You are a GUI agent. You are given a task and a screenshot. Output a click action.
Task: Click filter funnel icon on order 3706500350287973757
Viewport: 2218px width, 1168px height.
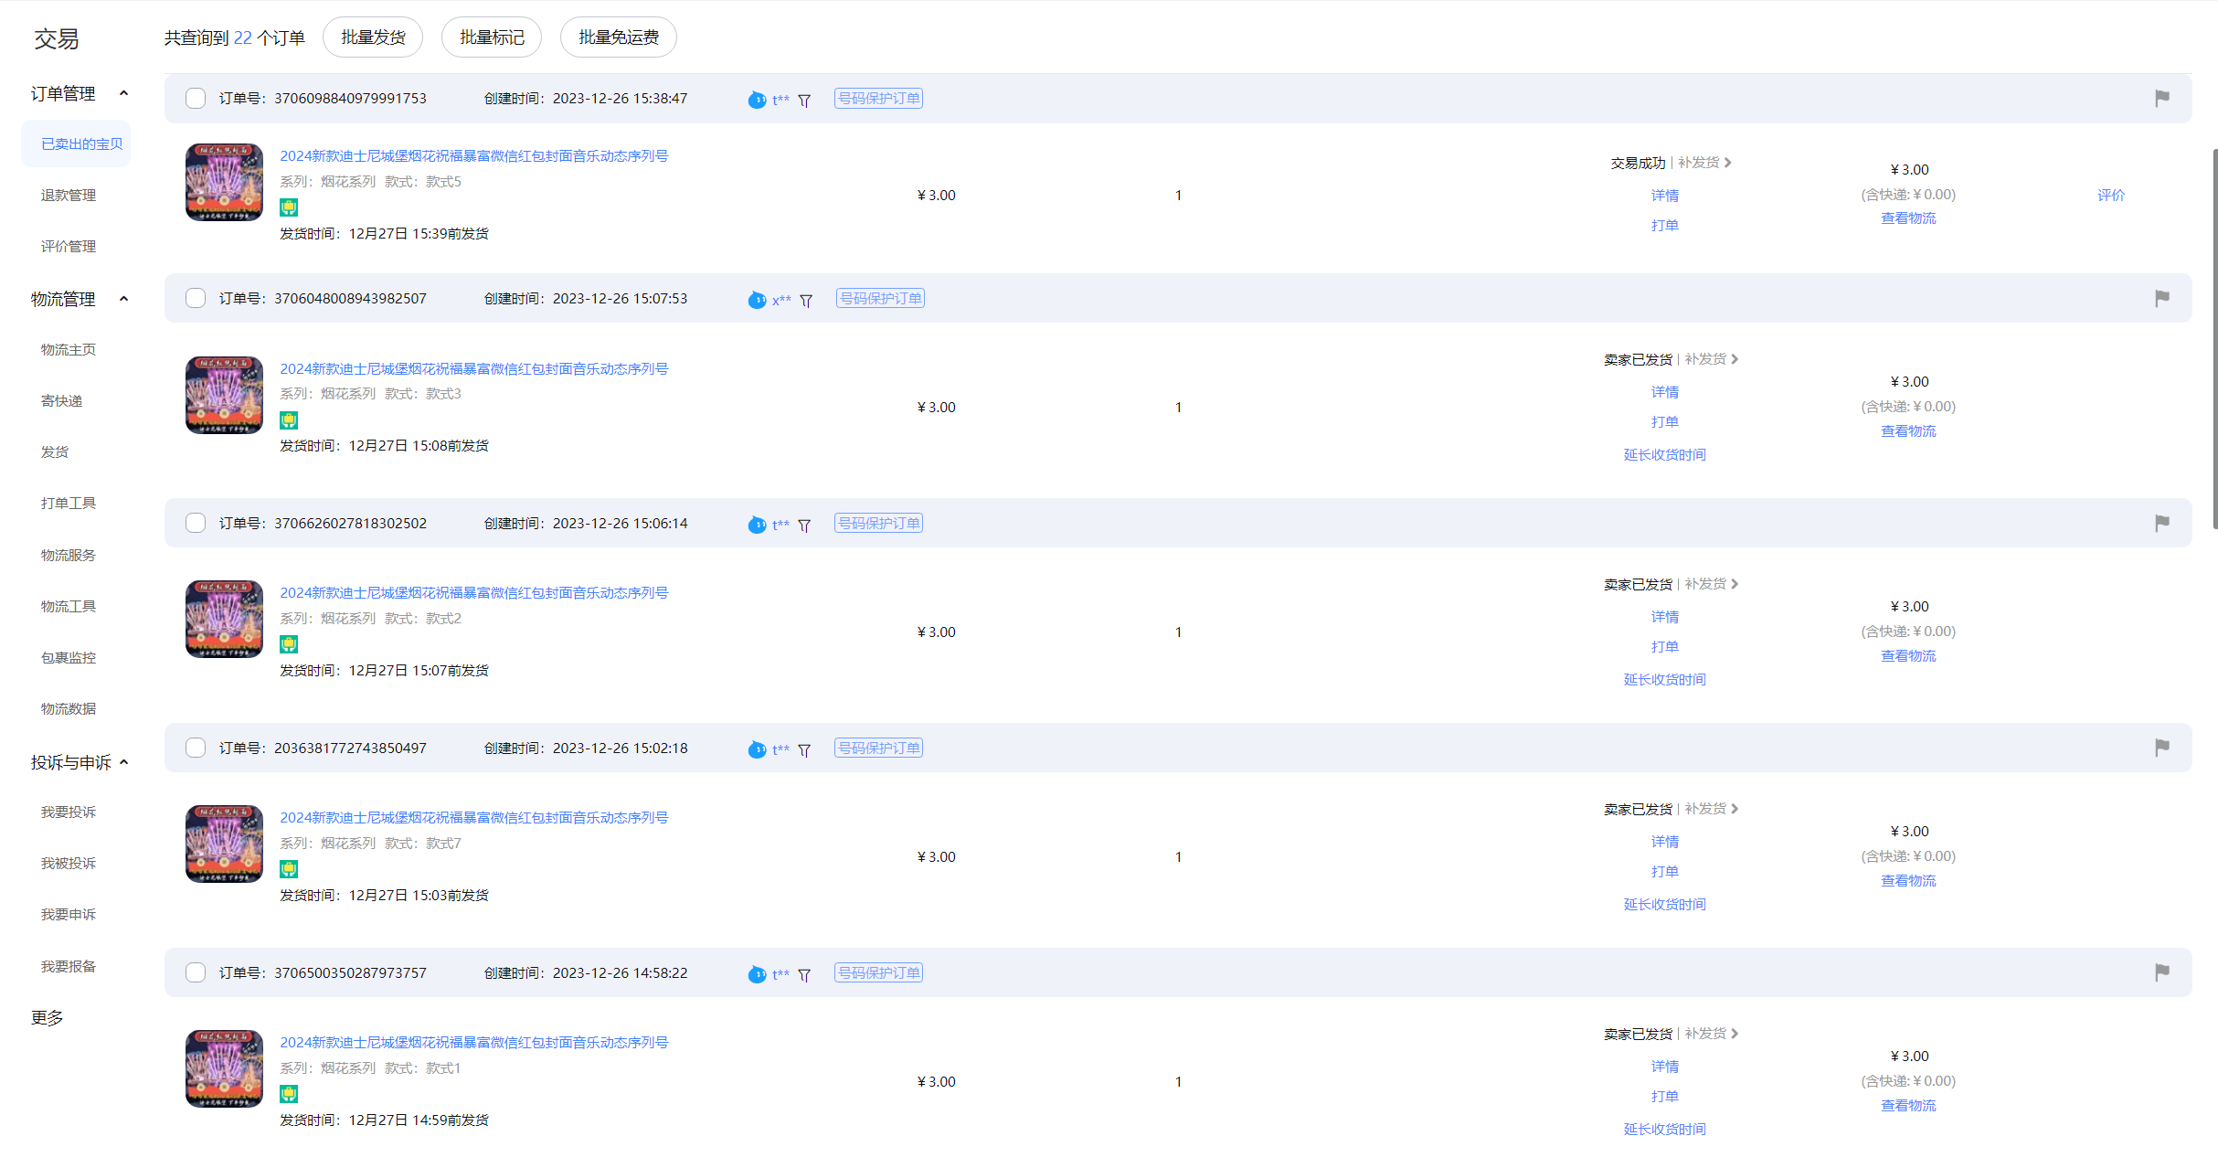coord(804,975)
